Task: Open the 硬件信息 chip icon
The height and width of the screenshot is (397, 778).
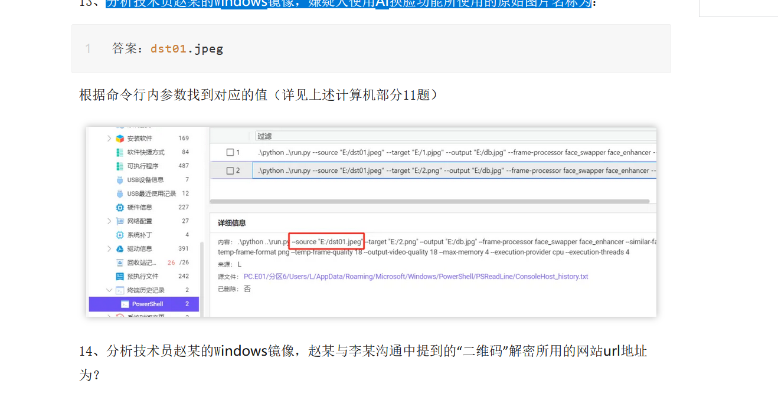Action: pyautogui.click(x=120, y=208)
